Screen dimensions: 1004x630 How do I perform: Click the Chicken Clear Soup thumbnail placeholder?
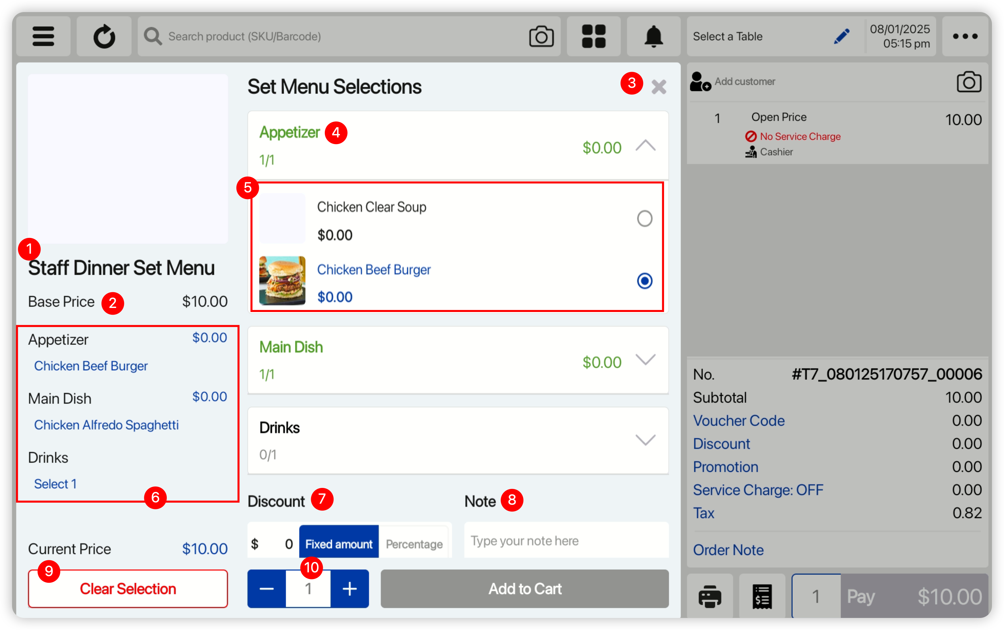click(x=282, y=218)
